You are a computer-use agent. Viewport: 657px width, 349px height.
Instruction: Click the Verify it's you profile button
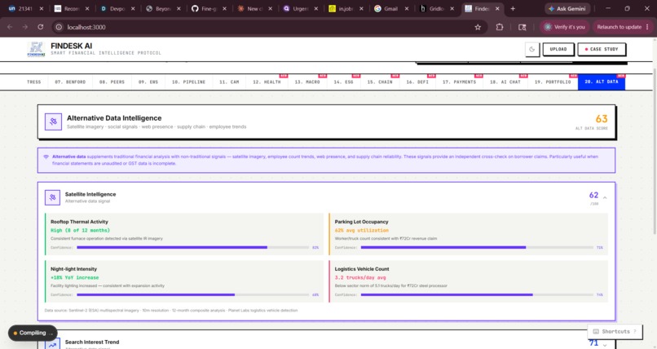point(564,27)
